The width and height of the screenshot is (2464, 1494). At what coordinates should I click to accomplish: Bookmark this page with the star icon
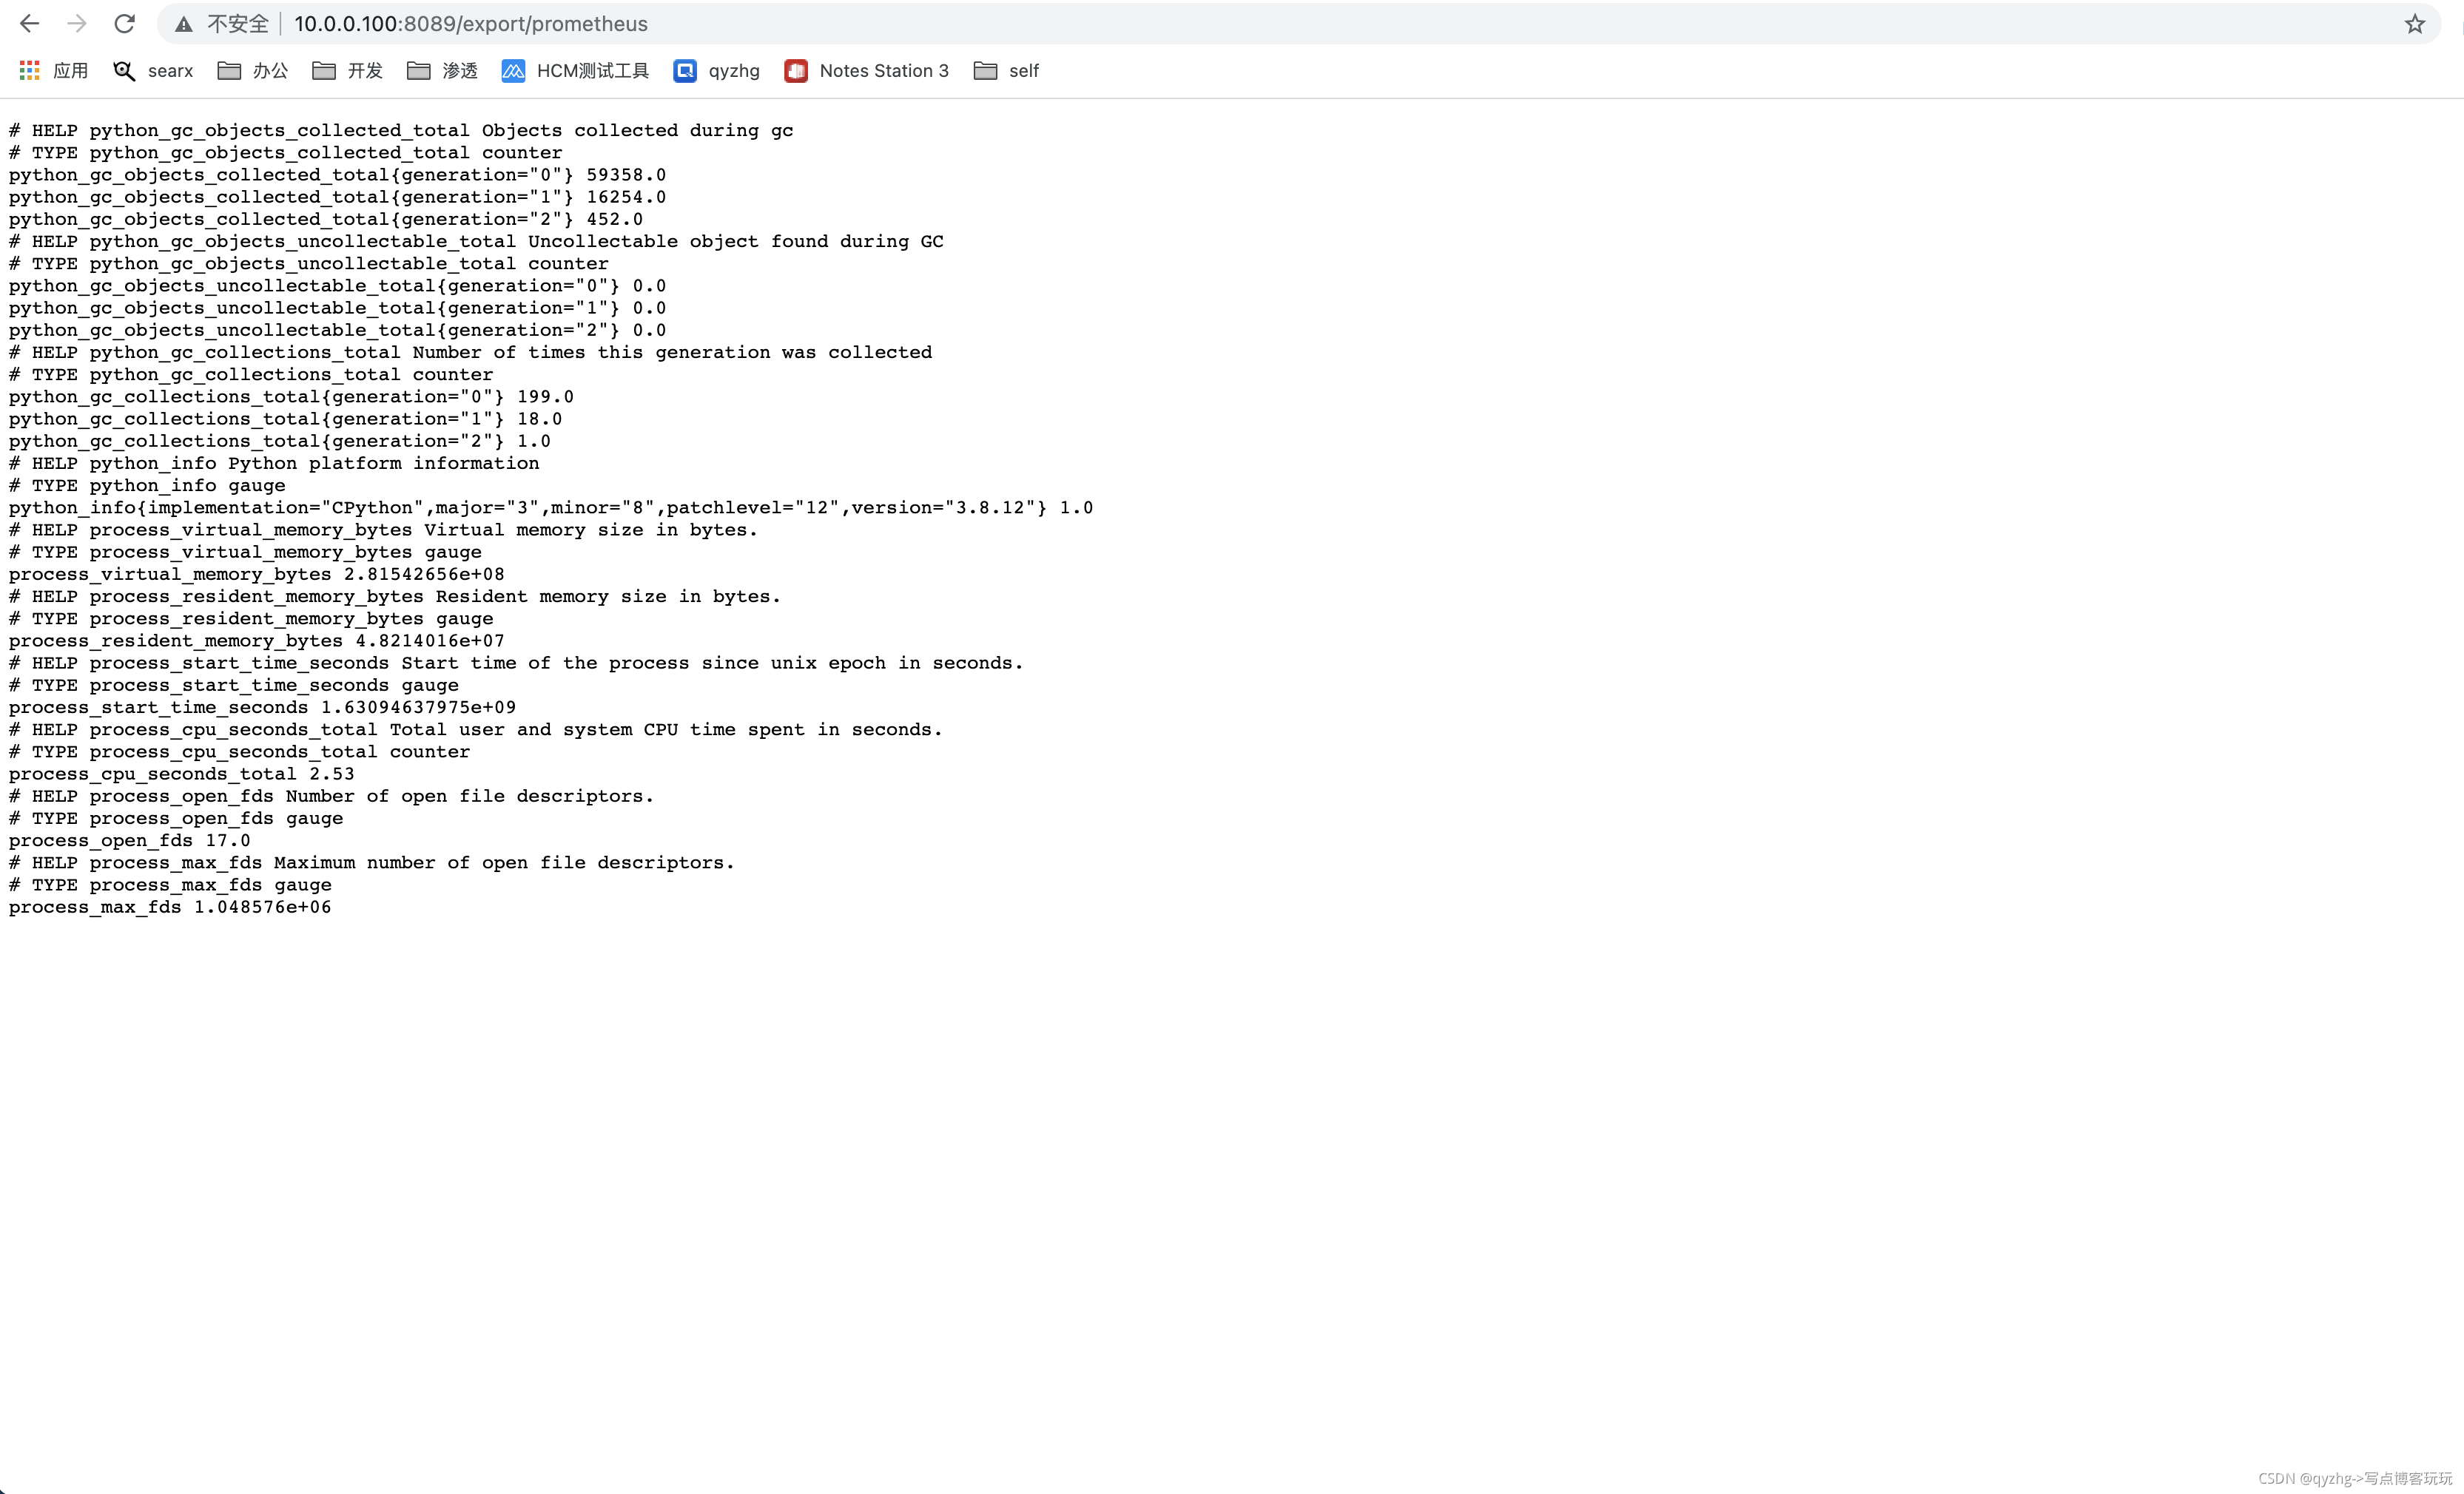pyautogui.click(x=2415, y=24)
